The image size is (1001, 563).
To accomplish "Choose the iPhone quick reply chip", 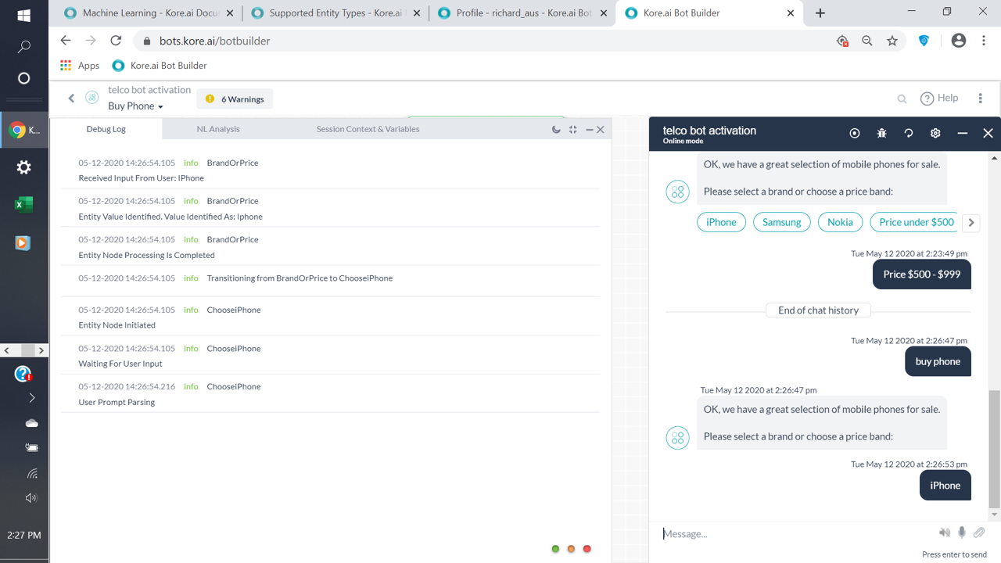I will [721, 222].
